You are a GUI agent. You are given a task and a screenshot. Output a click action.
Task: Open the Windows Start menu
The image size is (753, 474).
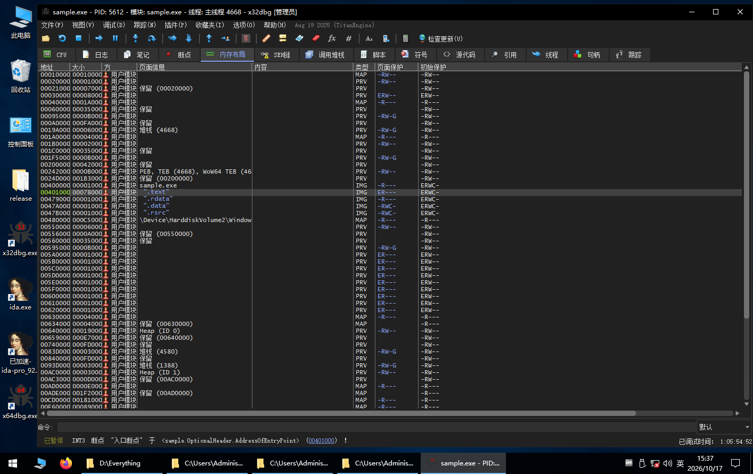(13, 463)
